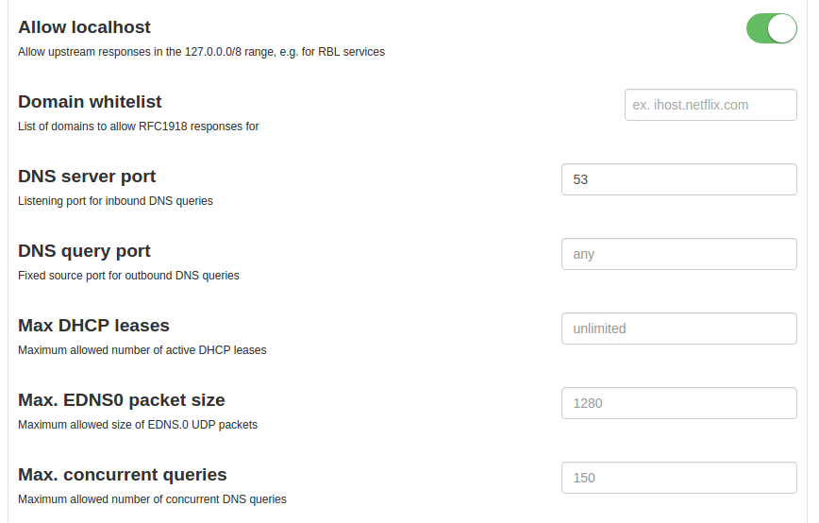This screenshot has width=819, height=523.
Task: Click the "Max. EDNS0 packet size" heading
Action: [121, 400]
